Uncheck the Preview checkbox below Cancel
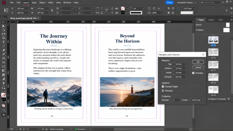The width and height of the screenshot is (233, 131). (x=193, y=73)
